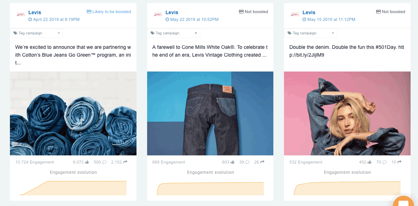Click the share arrow icon beside 2,152
Screen dimensions: 418x206
coord(125,162)
